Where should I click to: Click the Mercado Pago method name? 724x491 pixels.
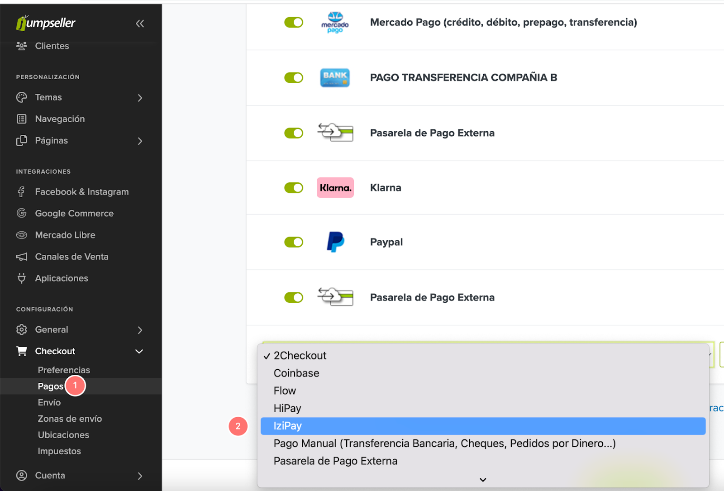click(504, 22)
